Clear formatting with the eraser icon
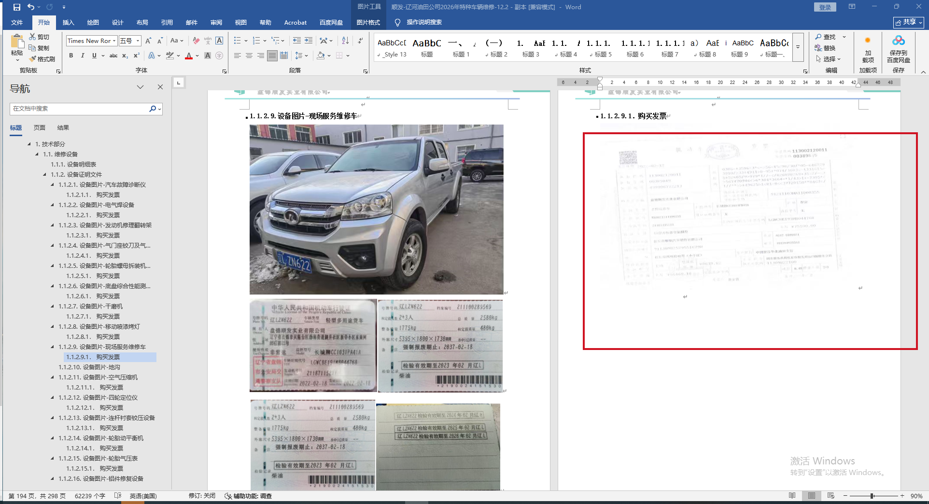The width and height of the screenshot is (929, 504). click(196, 41)
